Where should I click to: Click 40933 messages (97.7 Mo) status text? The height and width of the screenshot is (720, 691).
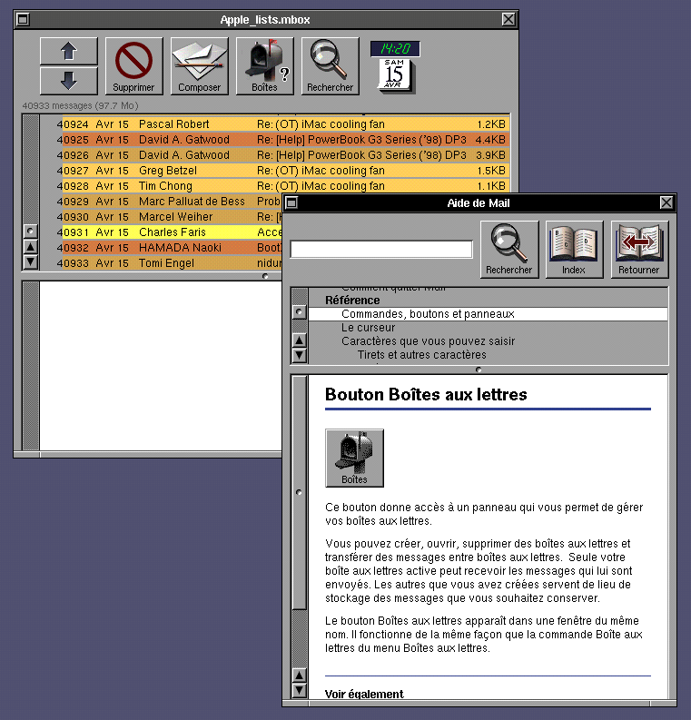[80, 105]
